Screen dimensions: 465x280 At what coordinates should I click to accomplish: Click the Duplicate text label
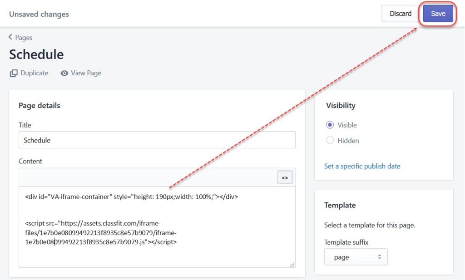pos(34,73)
